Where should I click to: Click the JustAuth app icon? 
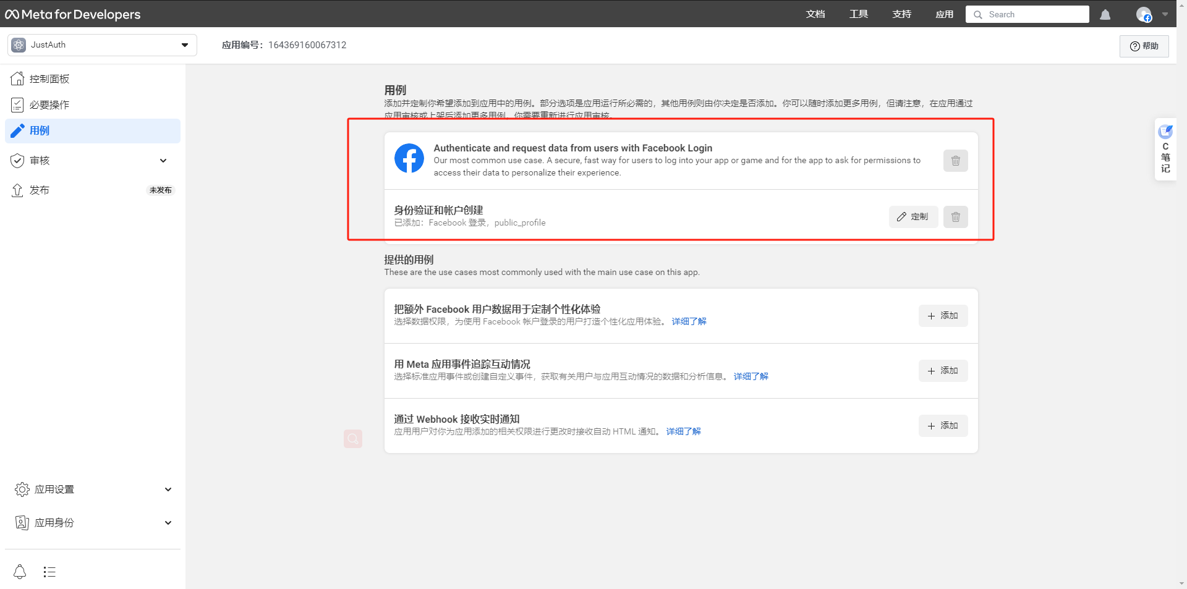click(19, 44)
